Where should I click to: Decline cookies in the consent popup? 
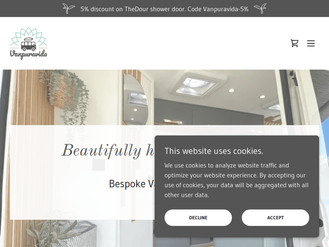coord(198,218)
